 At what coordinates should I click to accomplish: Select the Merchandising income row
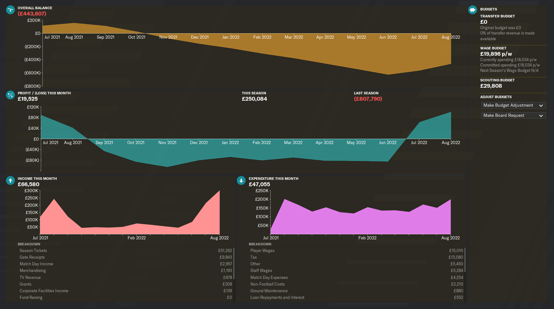coord(126,271)
